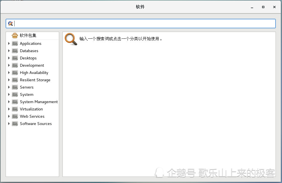
Task: Click the Virtualization category folder icon
Action: point(15,109)
